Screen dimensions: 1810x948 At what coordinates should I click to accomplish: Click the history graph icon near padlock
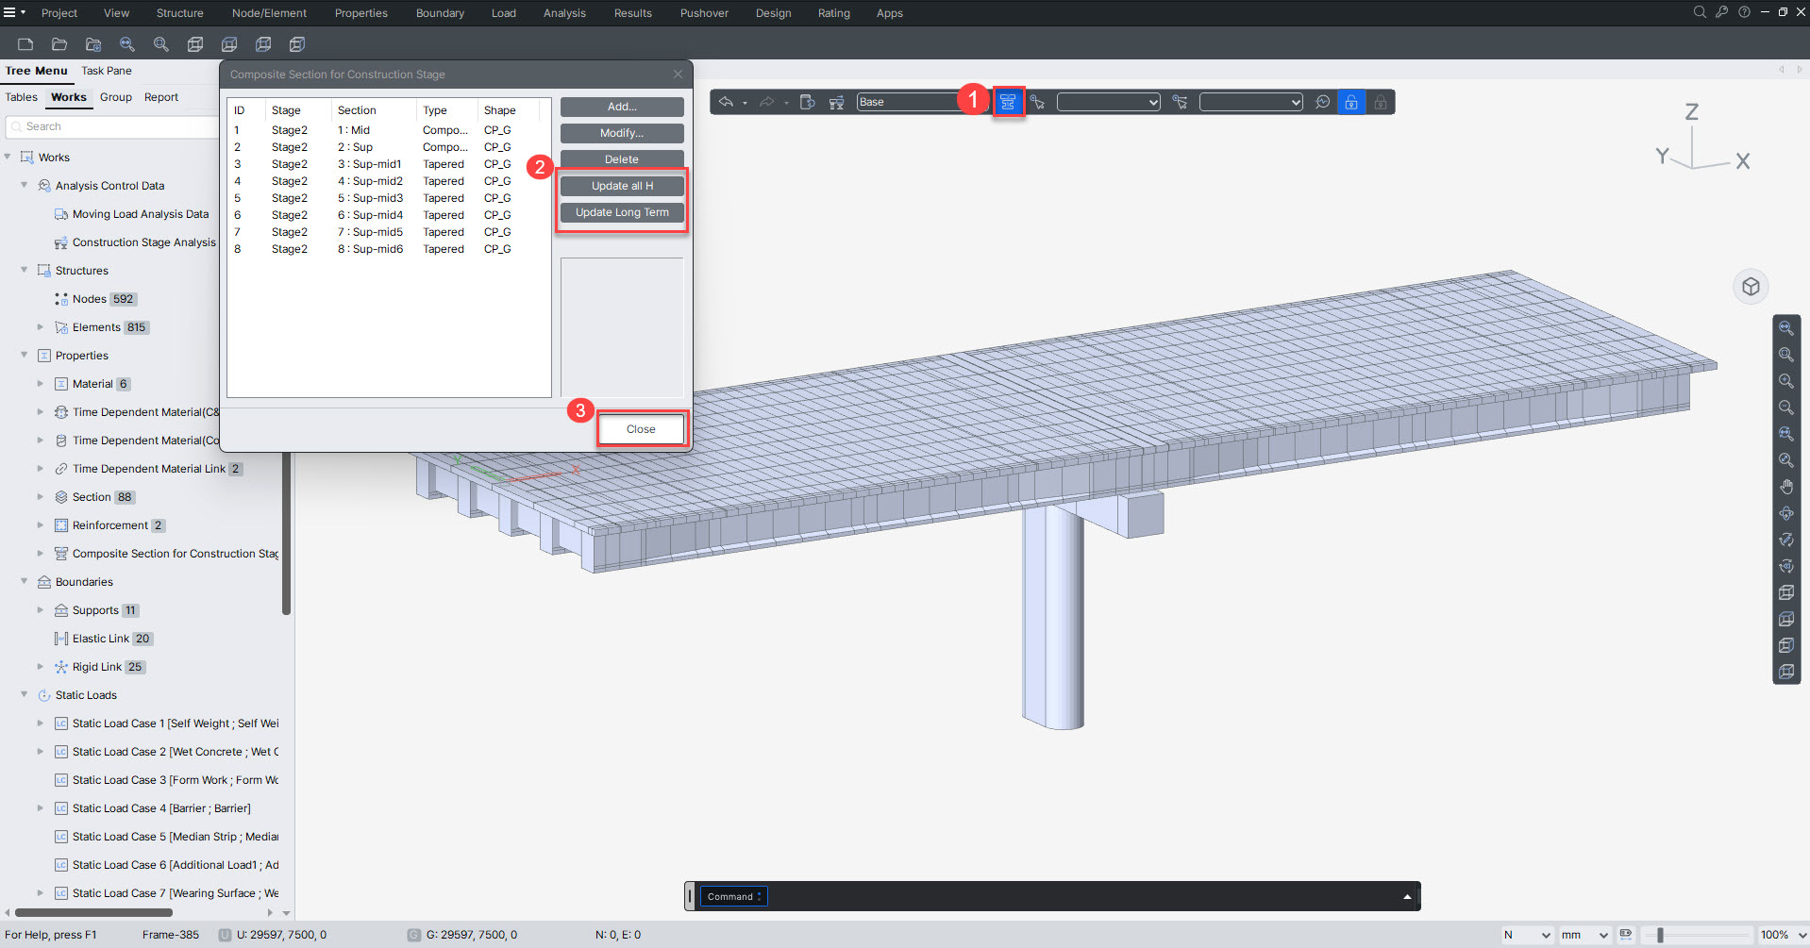tap(1323, 102)
